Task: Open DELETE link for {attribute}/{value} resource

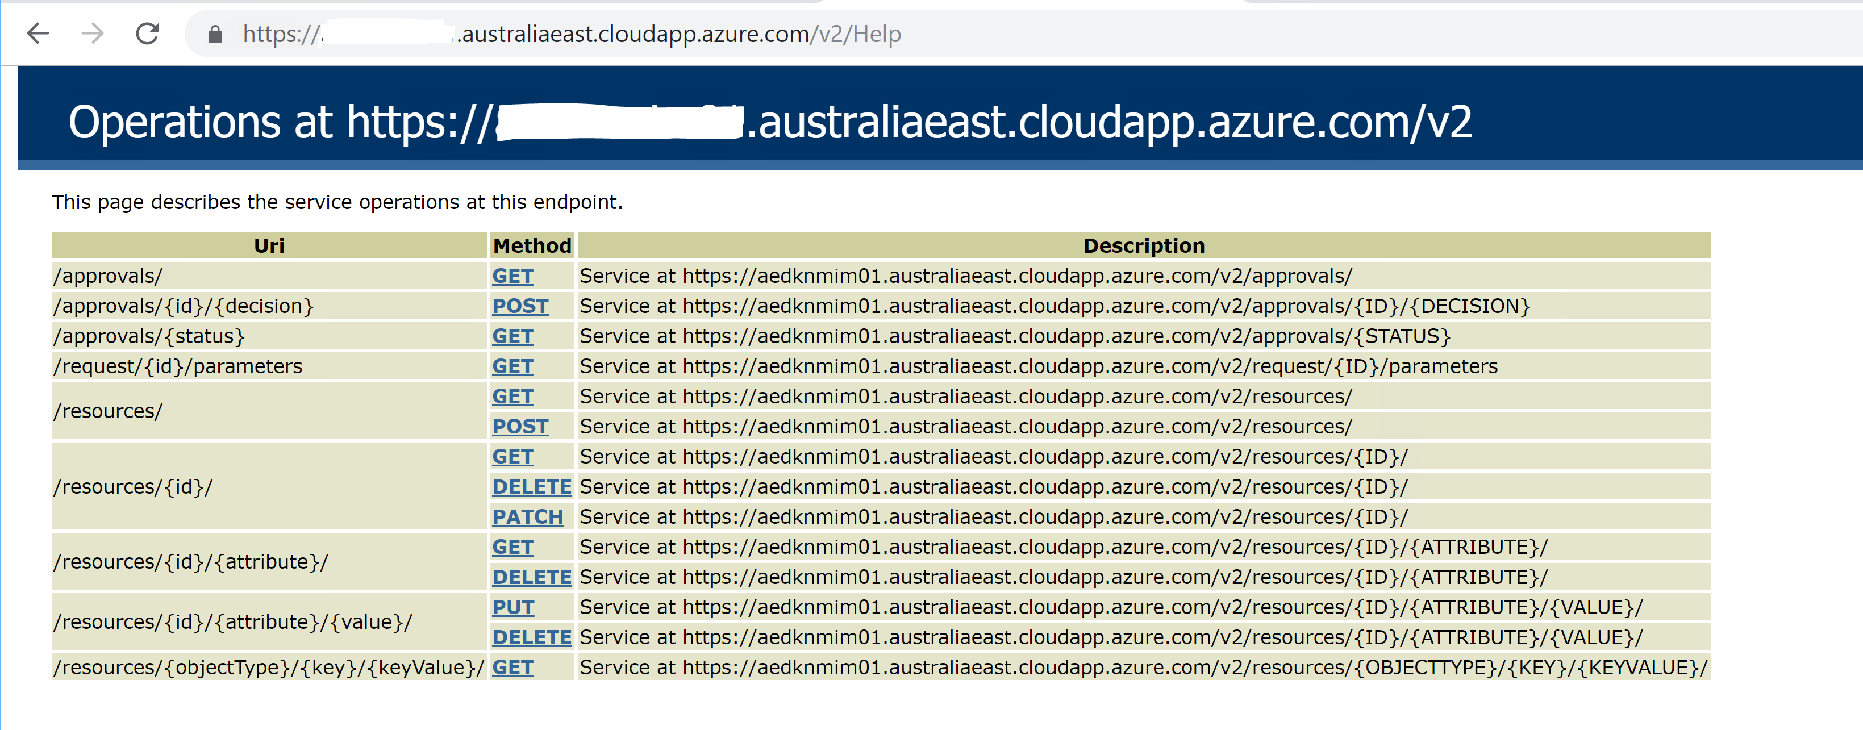Action: coord(532,637)
